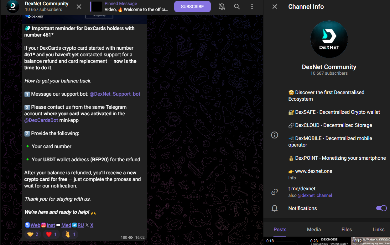Open the pinned message video thumbnail
The width and height of the screenshot is (390, 245).
(97, 7)
